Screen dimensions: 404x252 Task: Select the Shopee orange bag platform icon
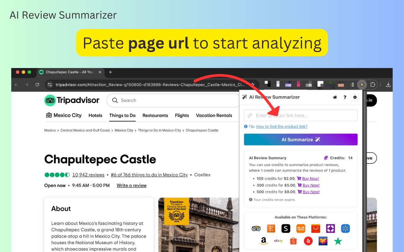click(293, 241)
